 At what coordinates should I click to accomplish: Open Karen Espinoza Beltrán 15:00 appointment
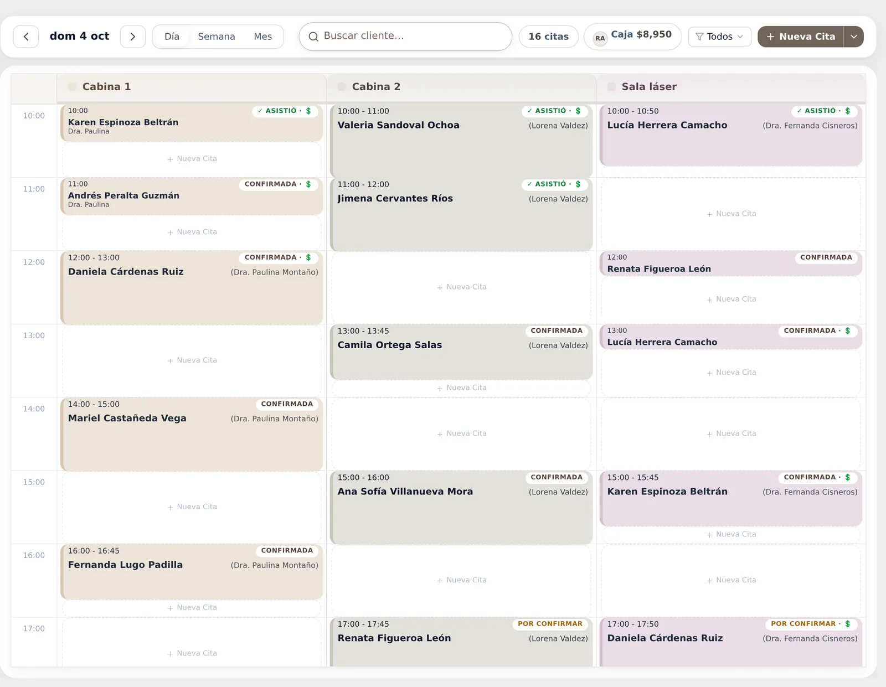[731, 498]
